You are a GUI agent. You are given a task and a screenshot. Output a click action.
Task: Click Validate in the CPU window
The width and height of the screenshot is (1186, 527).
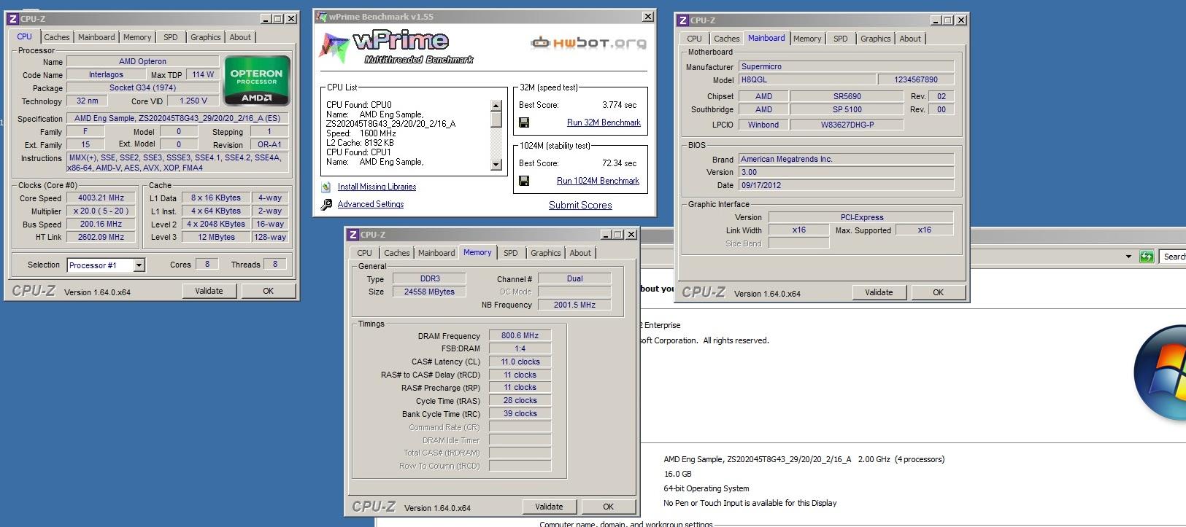pyautogui.click(x=209, y=291)
